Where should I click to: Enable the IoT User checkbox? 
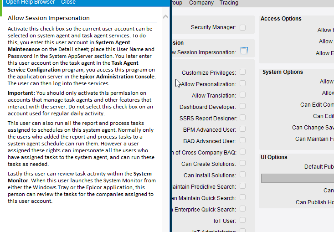243,220
